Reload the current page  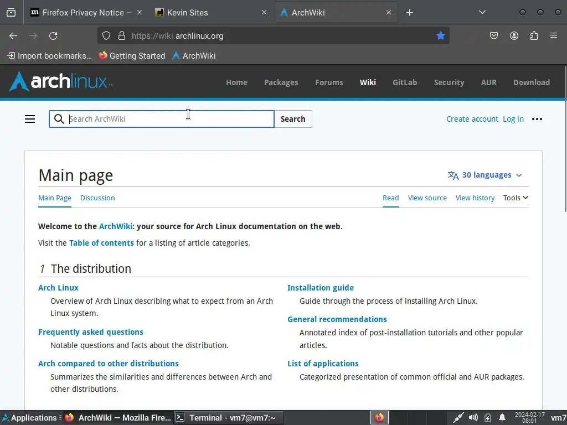[x=53, y=36]
